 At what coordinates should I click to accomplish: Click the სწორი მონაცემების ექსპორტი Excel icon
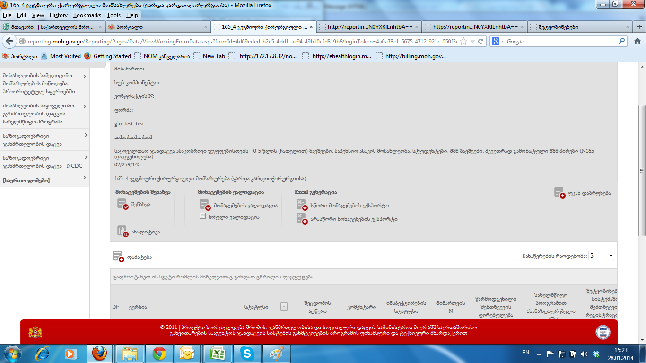(301, 205)
